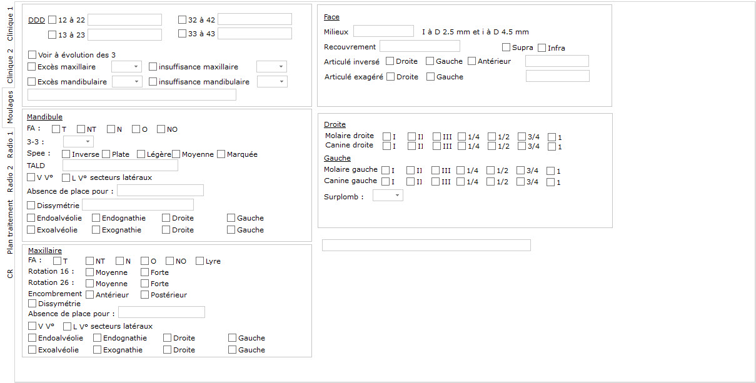The width and height of the screenshot is (756, 383).
Task: Enable the Lyre checkbox in Maxillaire section
Action: pyautogui.click(x=200, y=261)
